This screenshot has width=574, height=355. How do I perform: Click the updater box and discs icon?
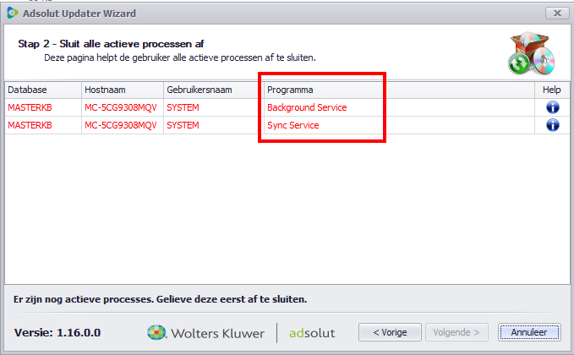point(530,54)
